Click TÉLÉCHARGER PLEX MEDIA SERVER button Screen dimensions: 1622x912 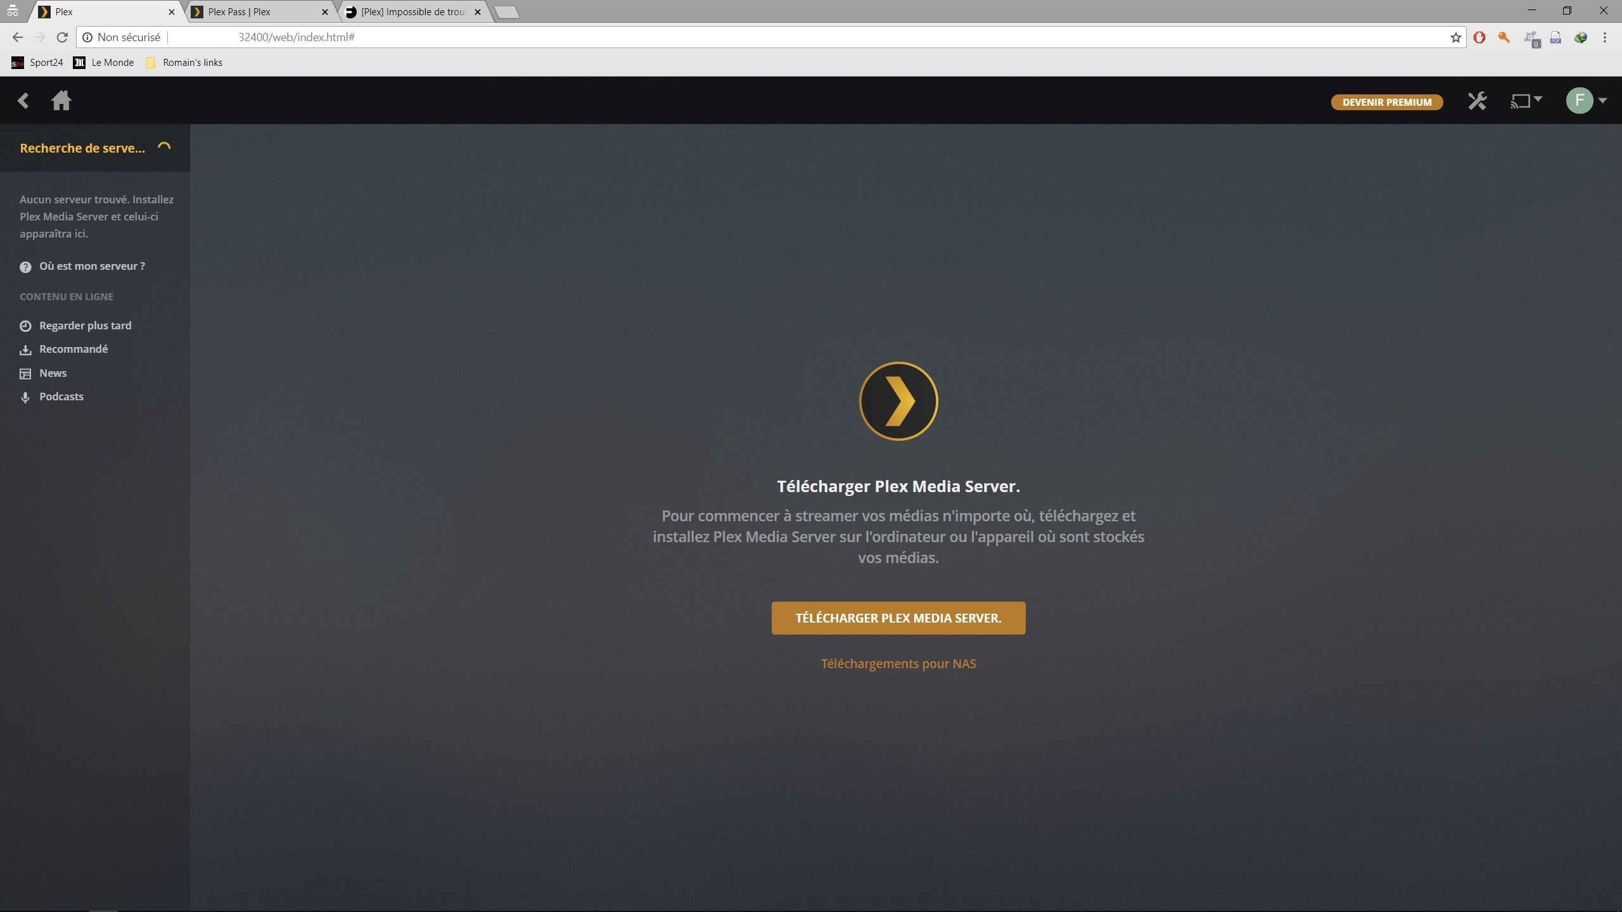(x=898, y=618)
